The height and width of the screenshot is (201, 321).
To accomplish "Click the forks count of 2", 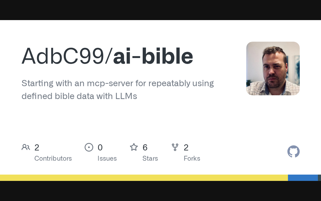I will (186, 147).
